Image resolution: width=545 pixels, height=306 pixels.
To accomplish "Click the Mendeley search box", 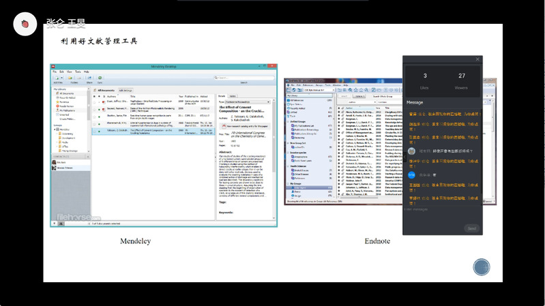I will [x=246, y=80].
